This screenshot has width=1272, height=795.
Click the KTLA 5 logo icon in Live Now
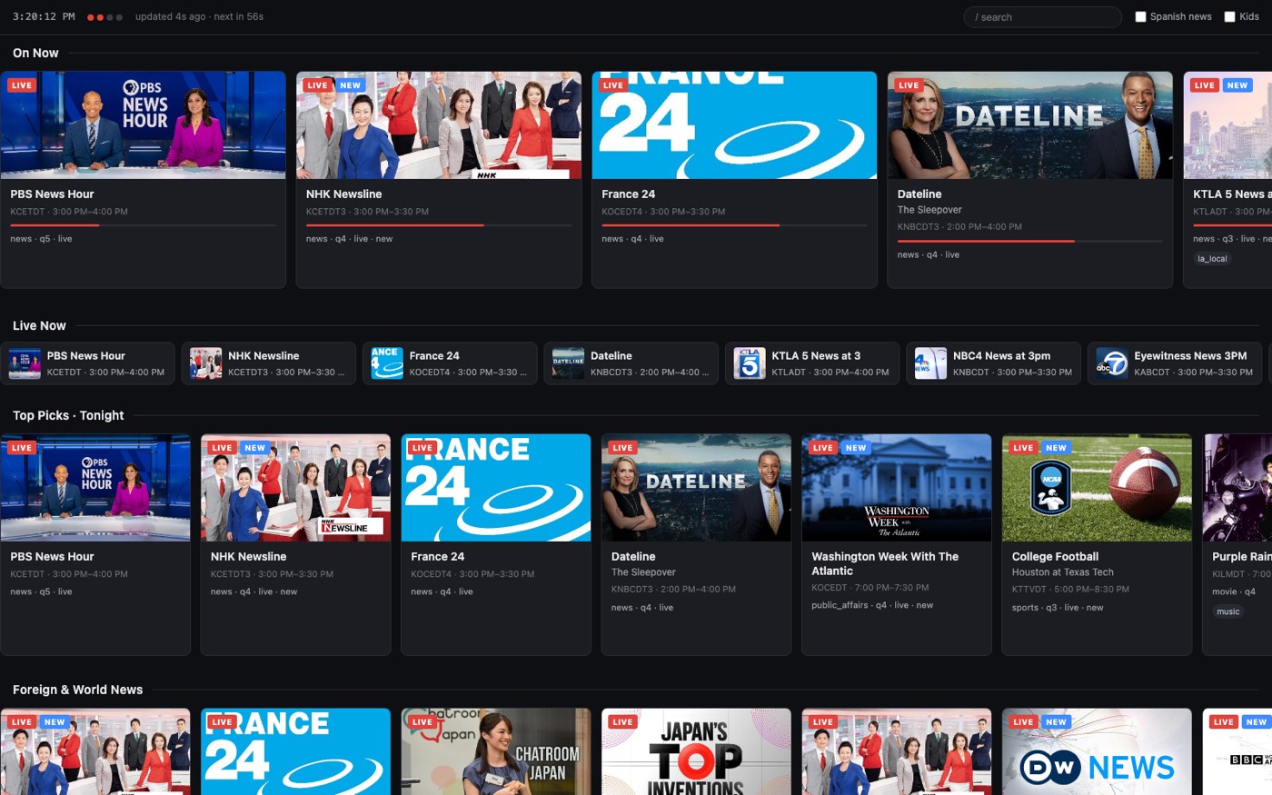point(750,363)
